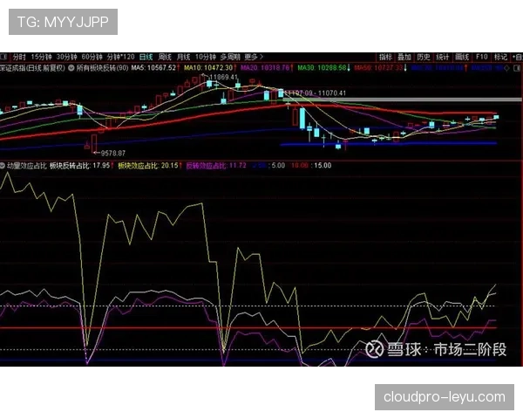
Task: Open the 统计 statistics button
Action: [443, 57]
